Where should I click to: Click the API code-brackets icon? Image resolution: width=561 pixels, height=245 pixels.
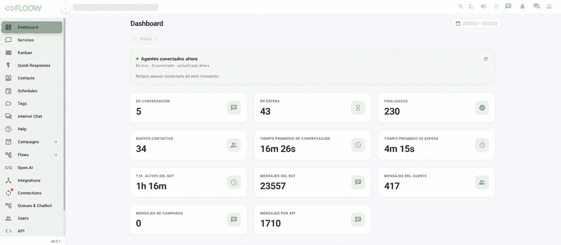tap(9, 231)
